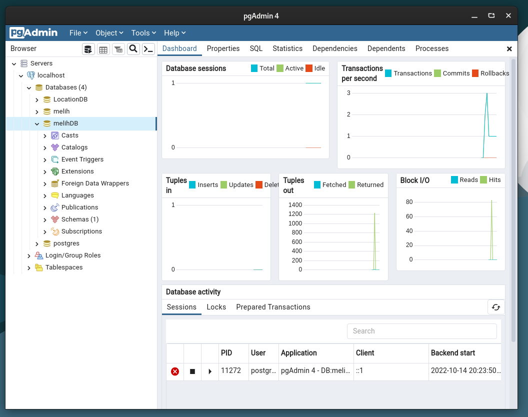Click the melihDB database icon
This screenshot has height=417, width=528.
[x=47, y=123]
